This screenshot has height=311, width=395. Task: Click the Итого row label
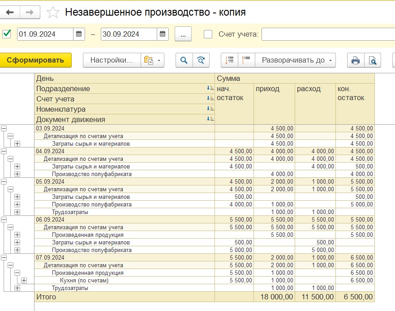click(x=46, y=297)
